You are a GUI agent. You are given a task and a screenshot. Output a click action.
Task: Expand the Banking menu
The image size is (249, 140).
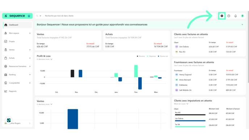17,75
